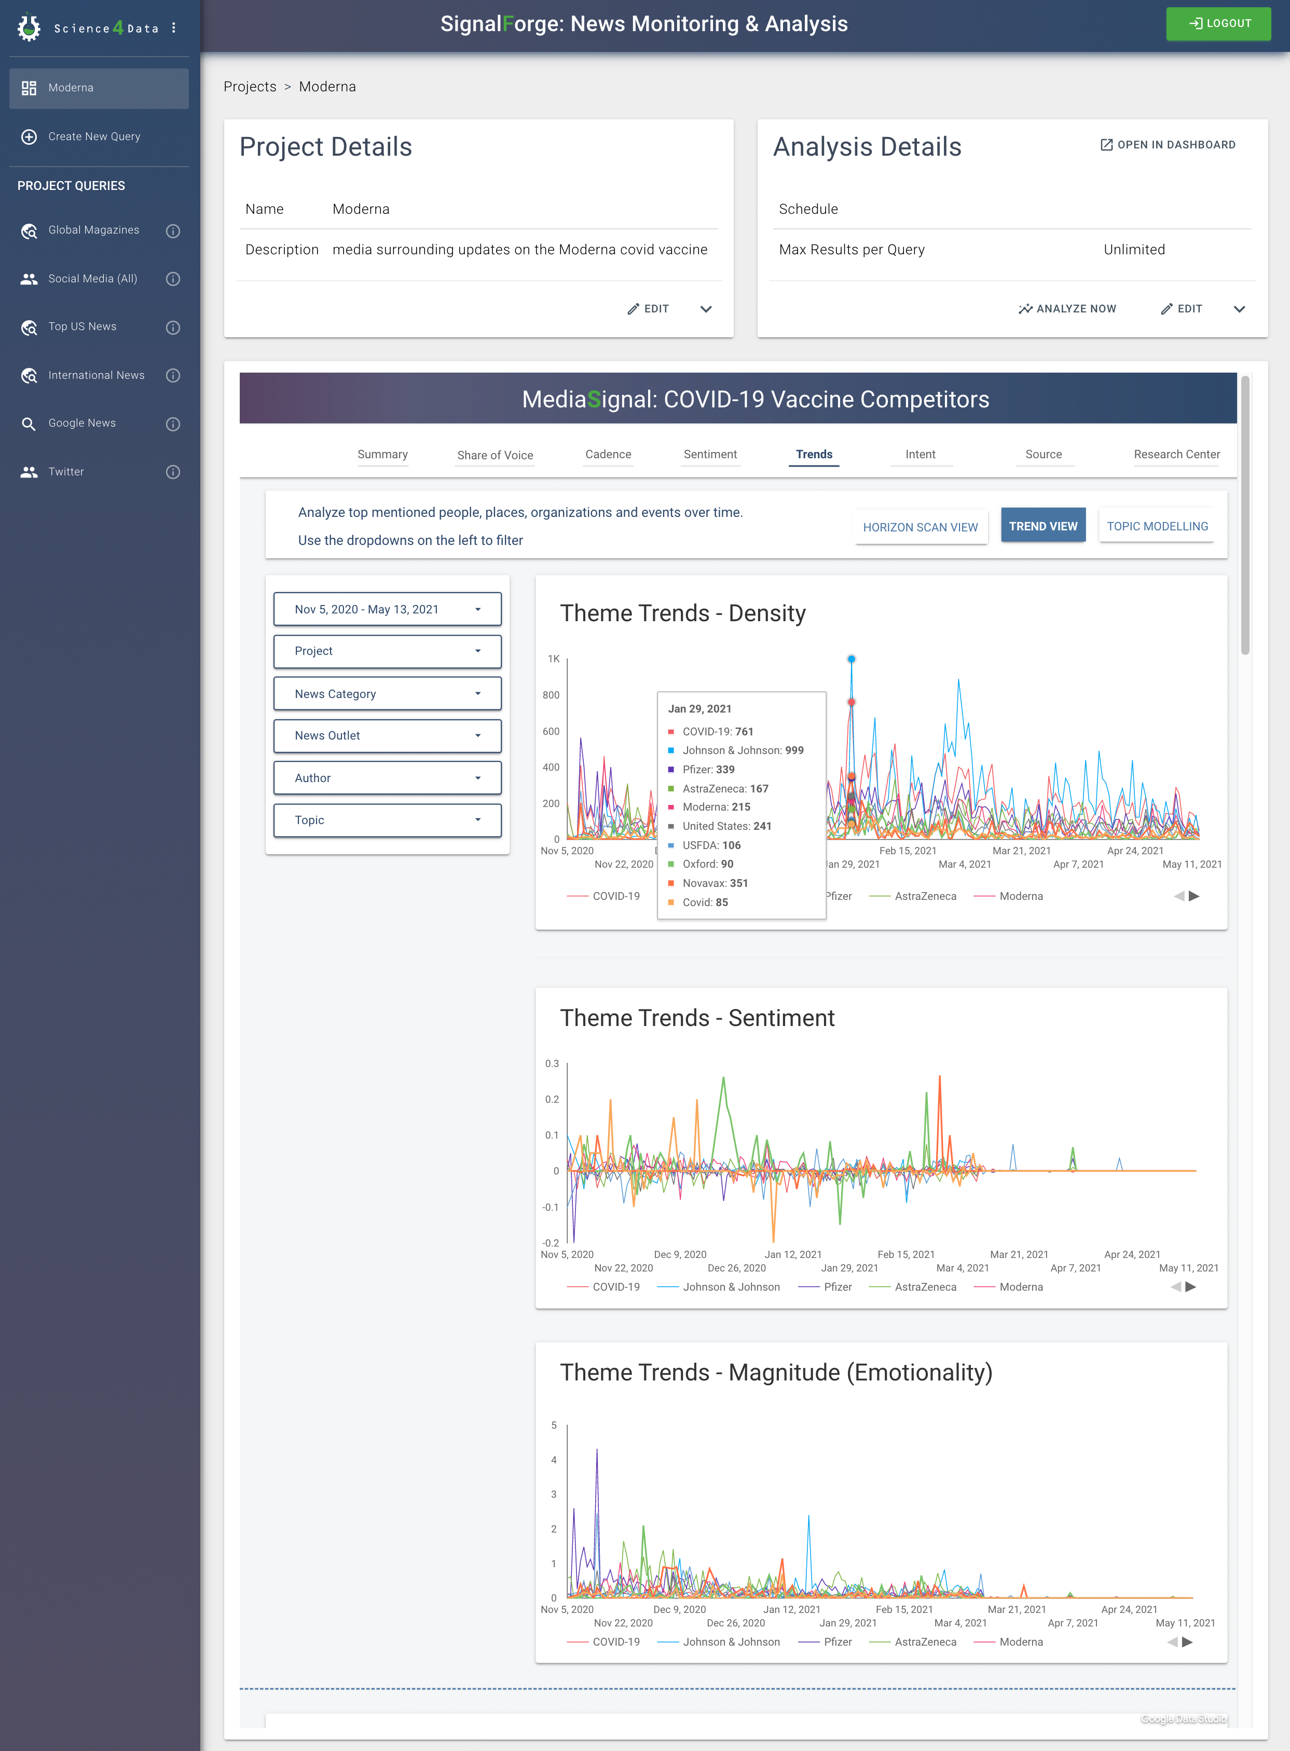Click the Top US News query icon
This screenshot has width=1290, height=1751.
29,328
